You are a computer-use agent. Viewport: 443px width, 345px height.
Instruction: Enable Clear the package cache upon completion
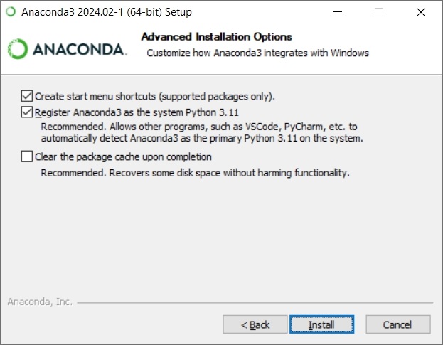tap(27, 156)
